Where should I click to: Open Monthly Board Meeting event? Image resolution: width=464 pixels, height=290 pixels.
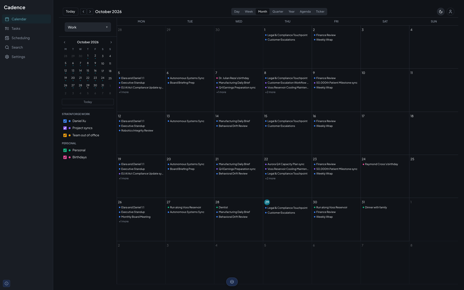(x=141, y=217)
